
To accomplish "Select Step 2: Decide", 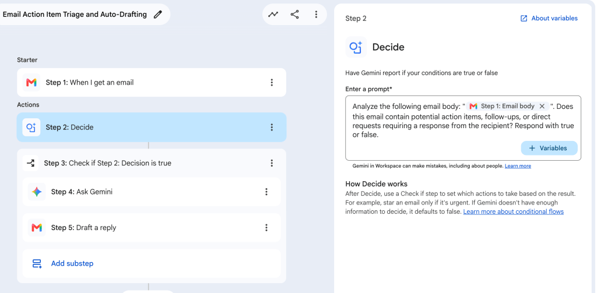I will 152,128.
